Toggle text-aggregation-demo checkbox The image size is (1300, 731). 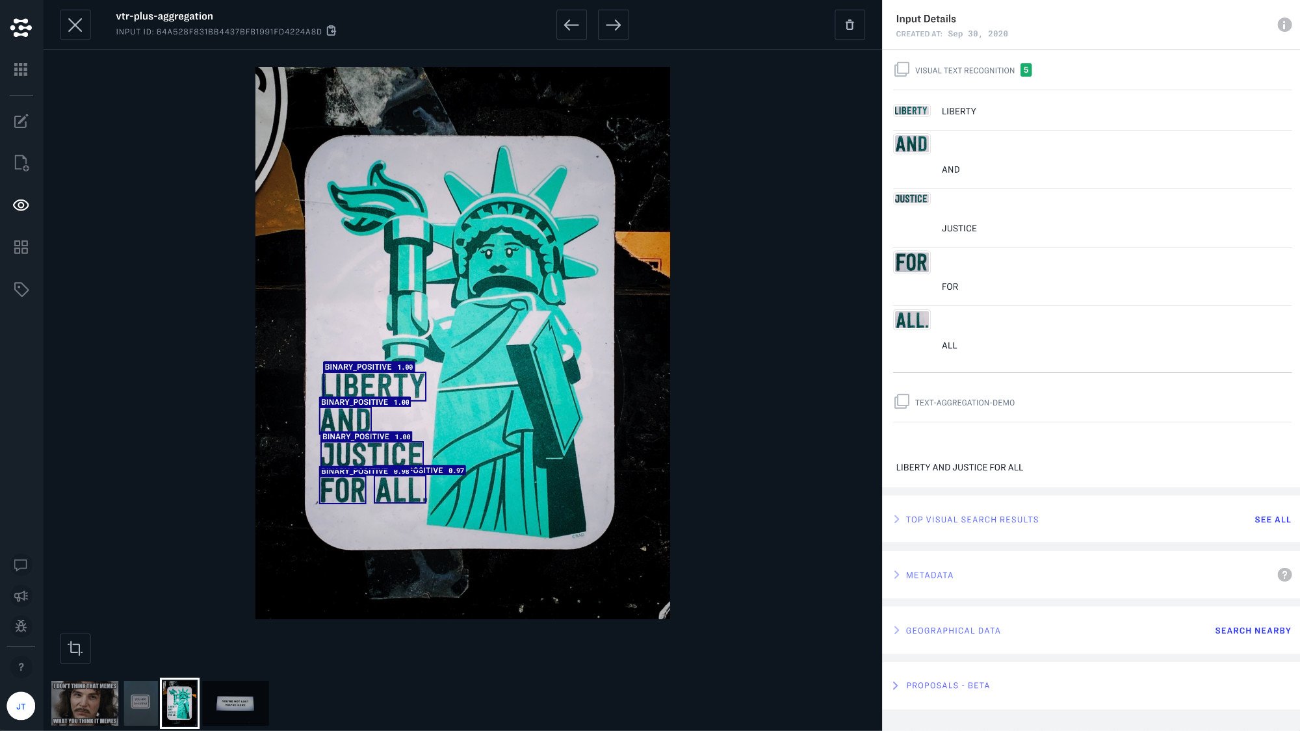point(902,402)
